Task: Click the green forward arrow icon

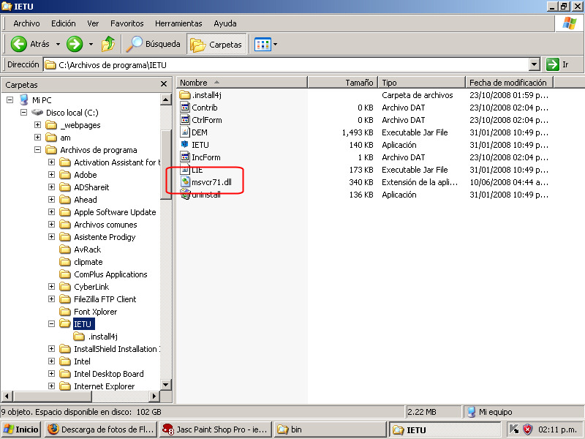Action: [75, 45]
